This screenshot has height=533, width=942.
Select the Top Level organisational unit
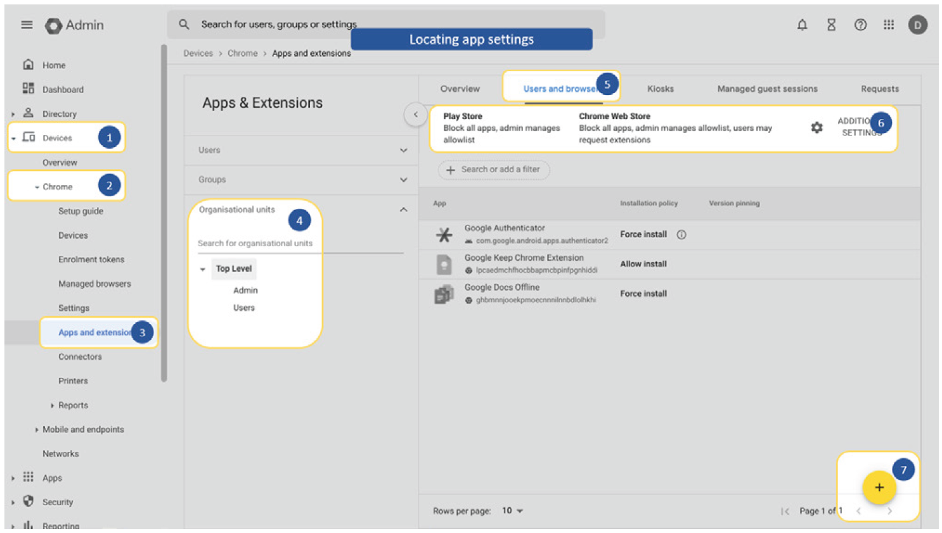[234, 268]
